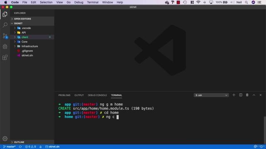Open the Debug view in activity bar
The width and height of the screenshot is (266, 149).
(5, 47)
